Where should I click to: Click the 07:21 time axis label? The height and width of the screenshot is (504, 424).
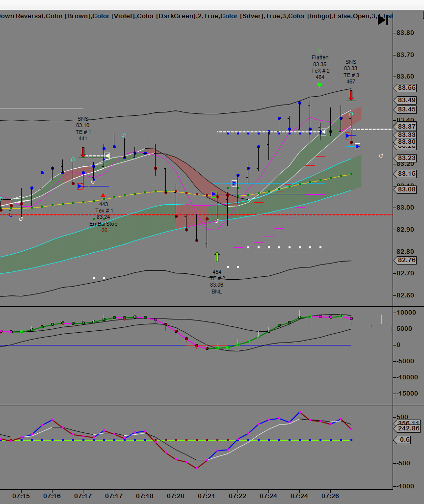[x=207, y=496]
